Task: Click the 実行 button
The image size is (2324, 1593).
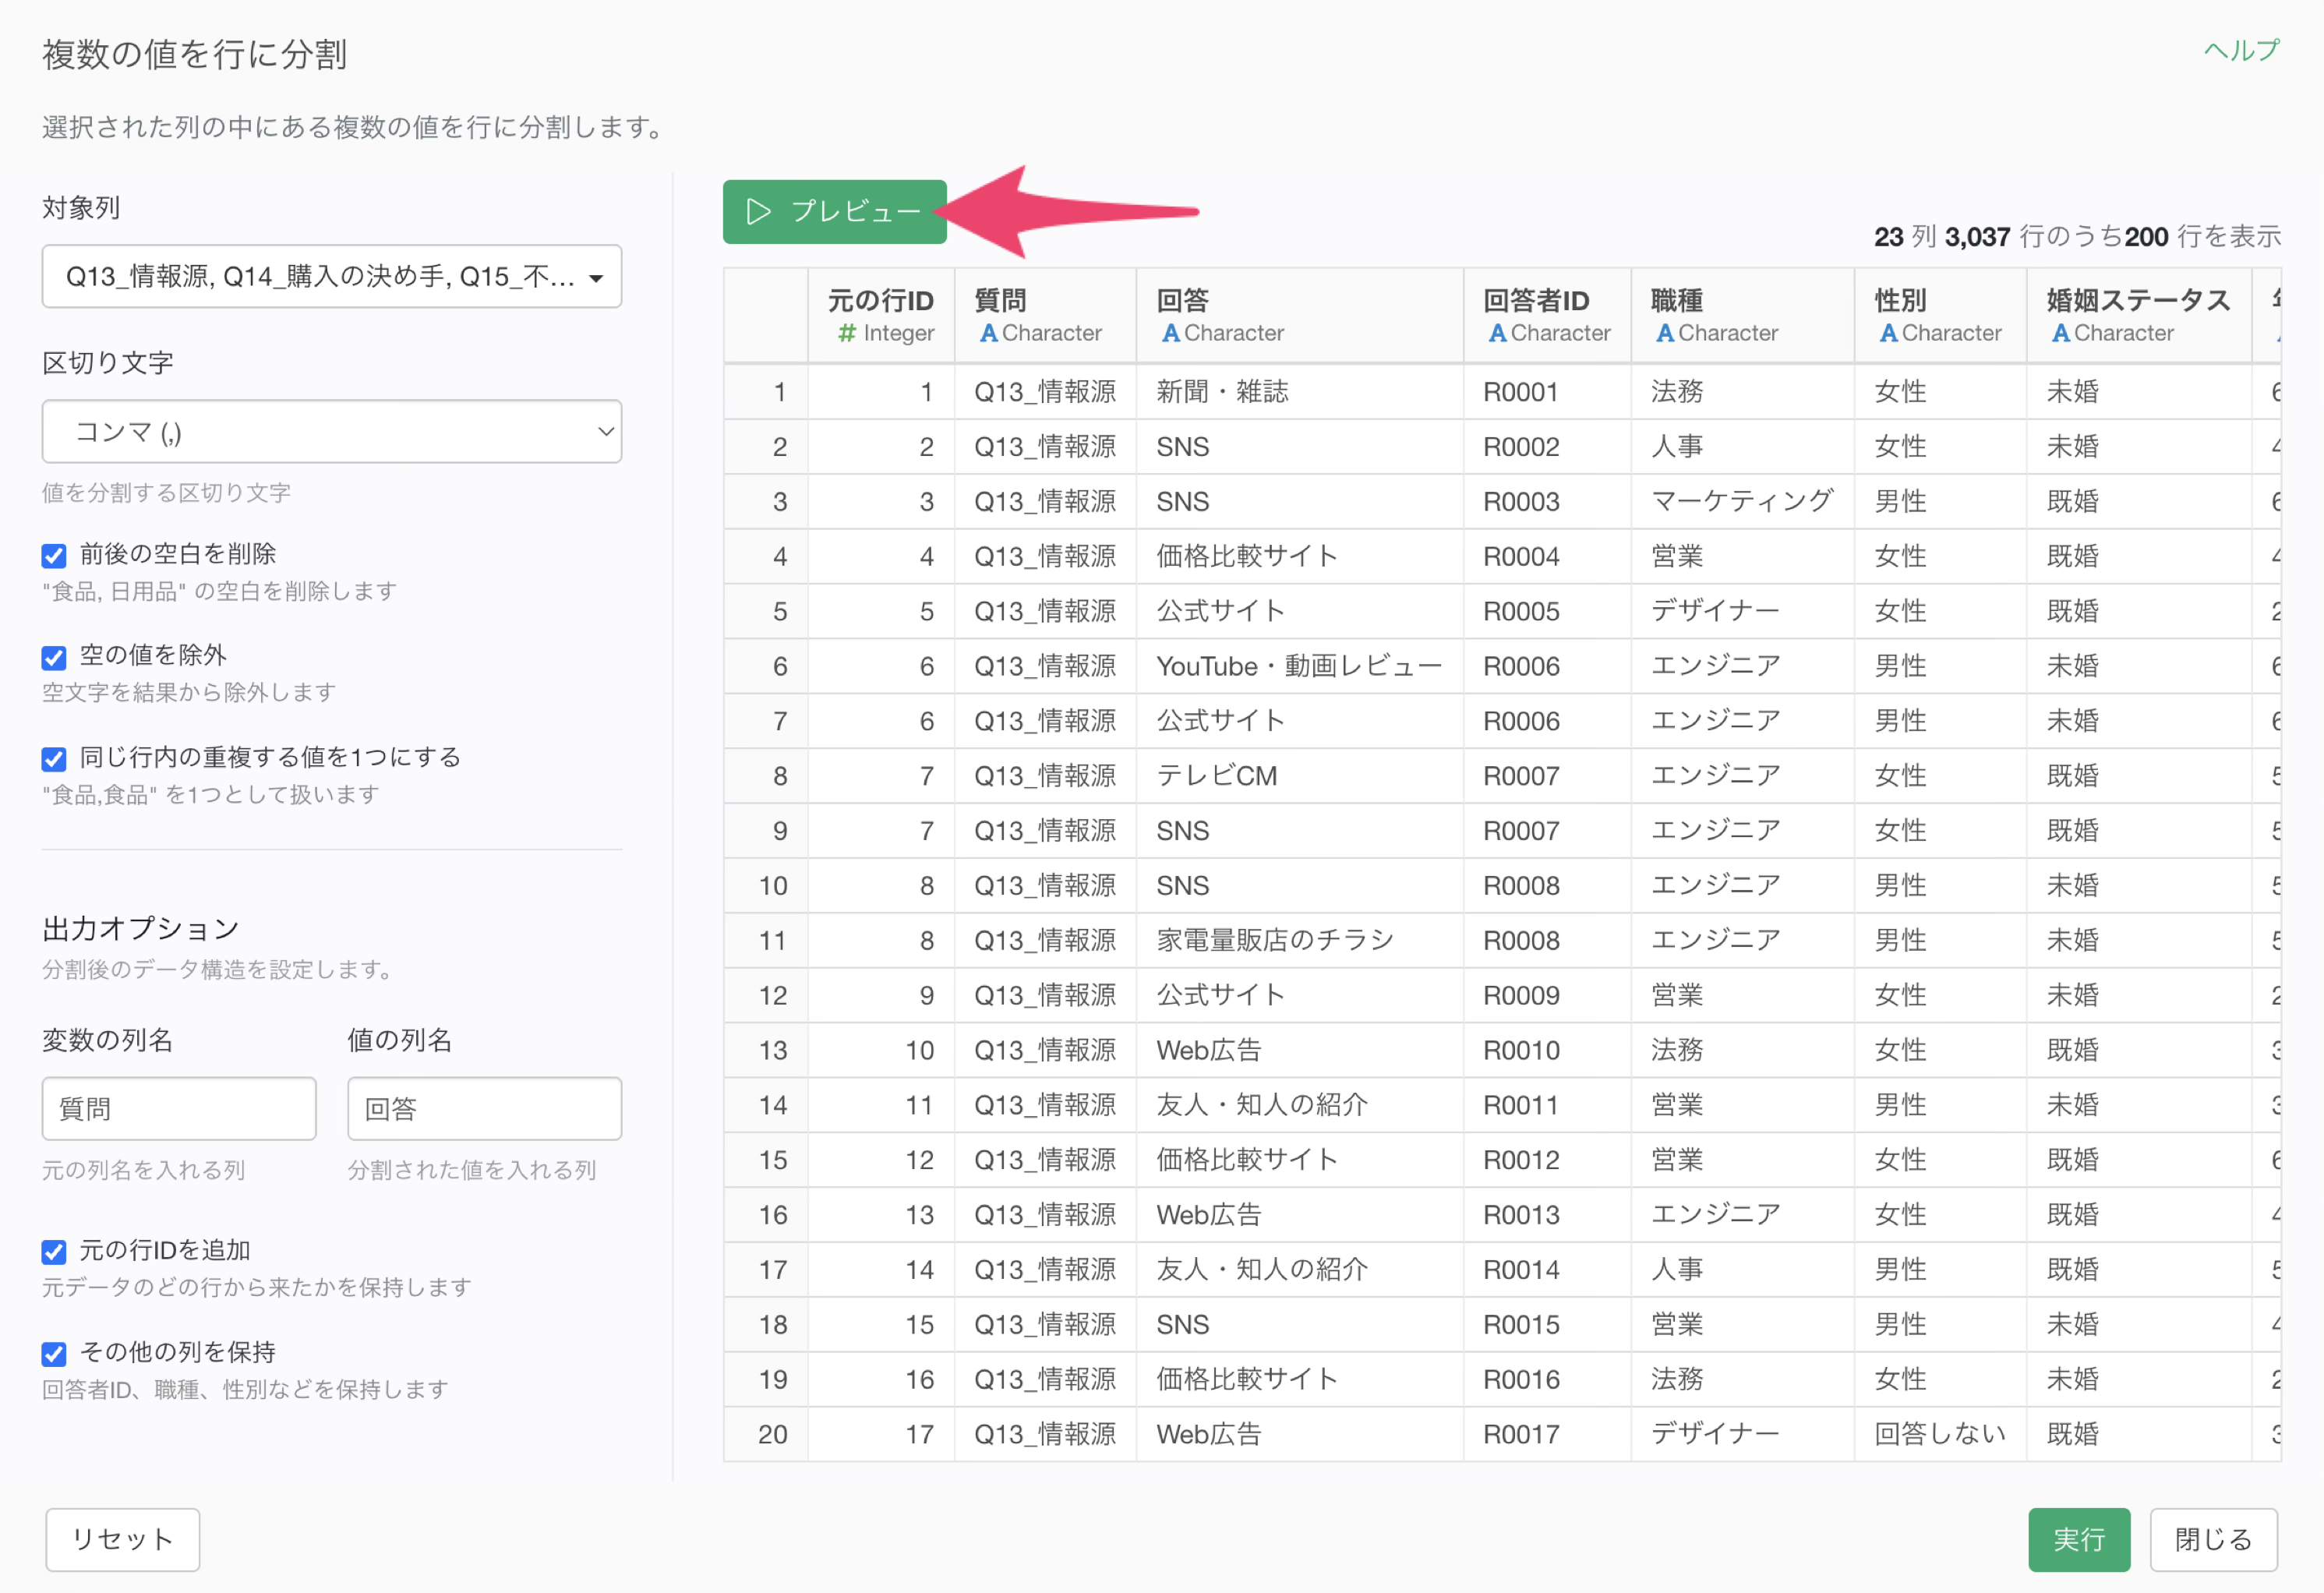Action: pos(2078,1539)
